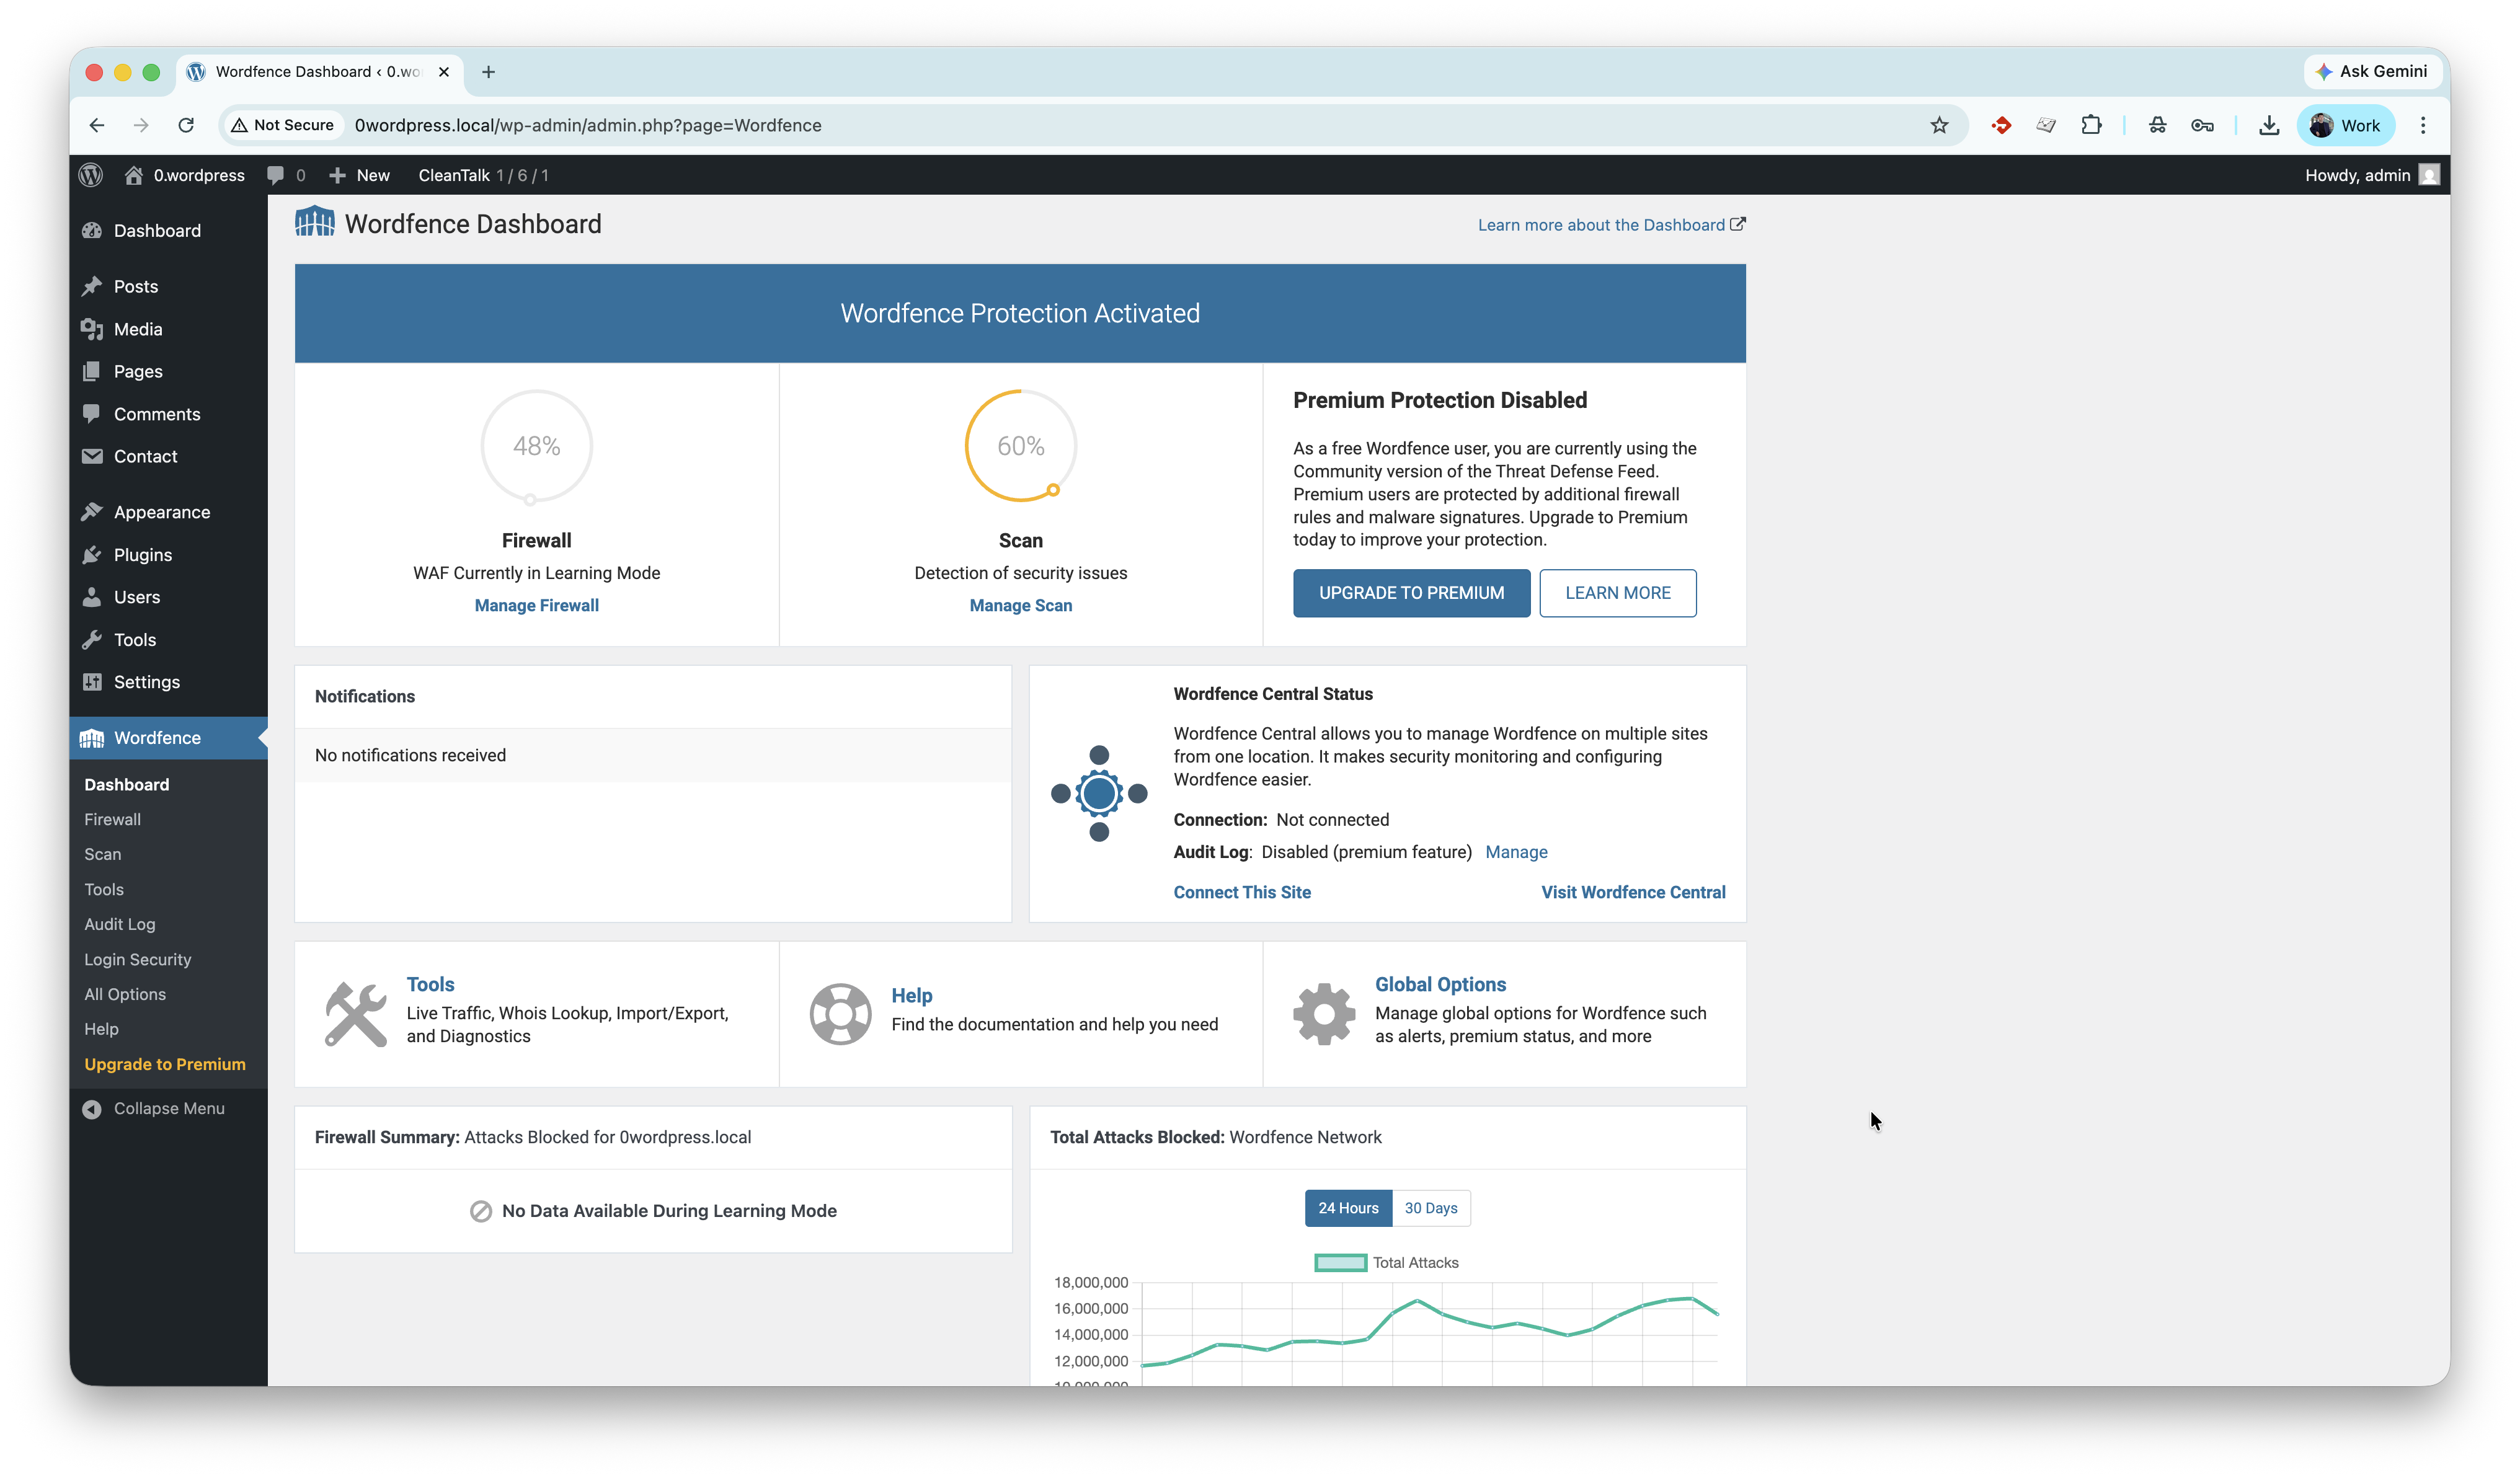Viewport: 2520px width, 1478px height.
Task: Click the Manage Firewall link
Action: (537, 606)
